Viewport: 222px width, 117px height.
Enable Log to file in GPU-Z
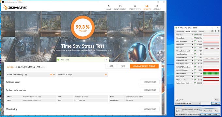[177, 100]
